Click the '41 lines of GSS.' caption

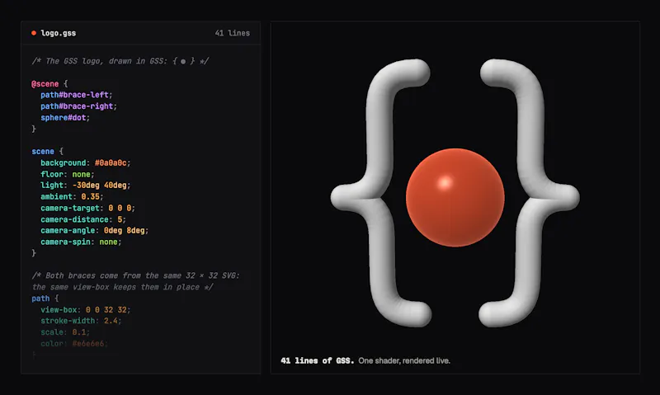pyautogui.click(x=318, y=360)
